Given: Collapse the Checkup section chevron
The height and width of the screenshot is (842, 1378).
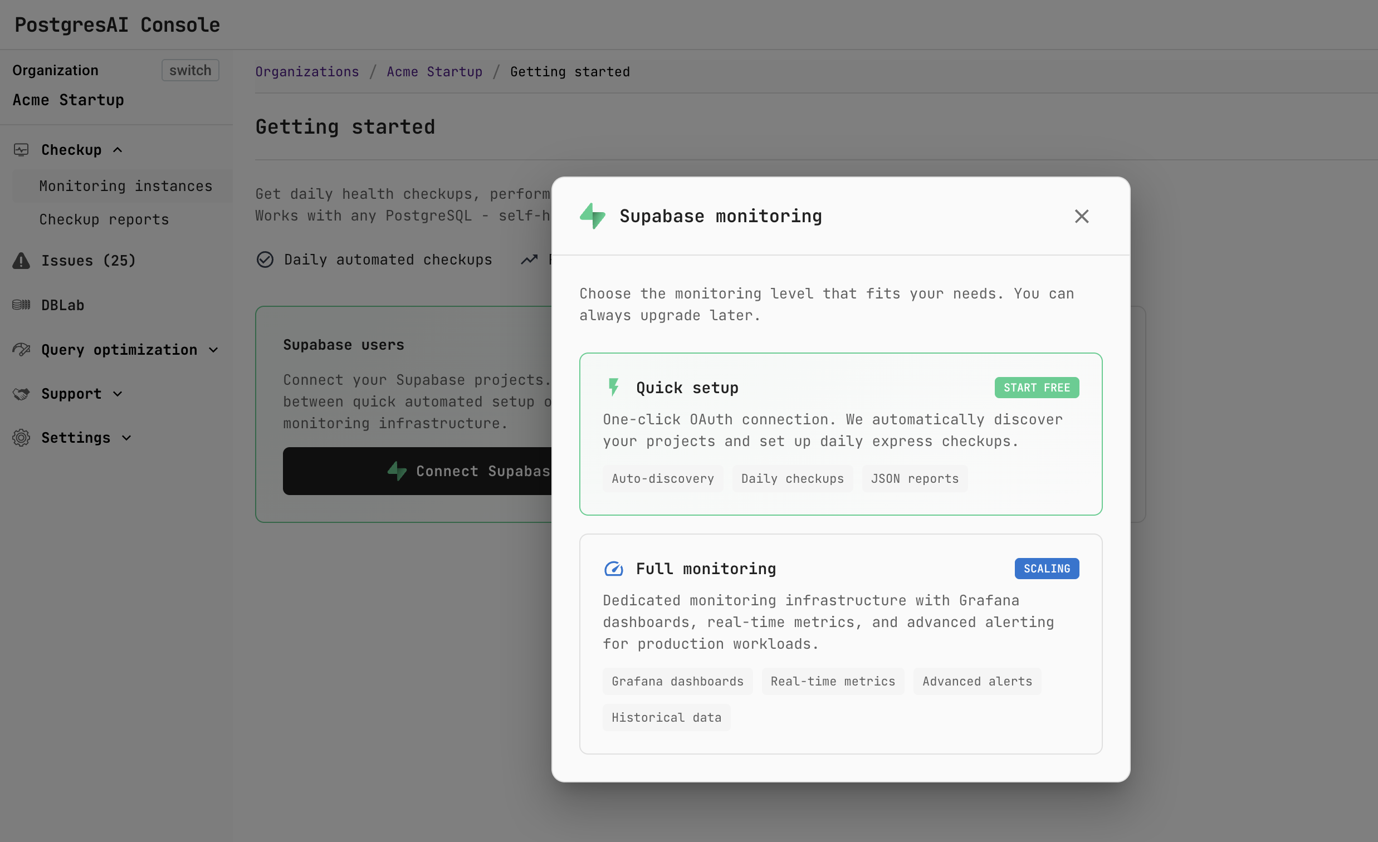Looking at the screenshot, I should 118,149.
